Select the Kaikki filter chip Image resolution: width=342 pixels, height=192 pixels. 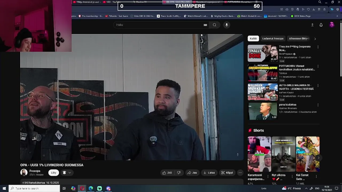click(253, 39)
